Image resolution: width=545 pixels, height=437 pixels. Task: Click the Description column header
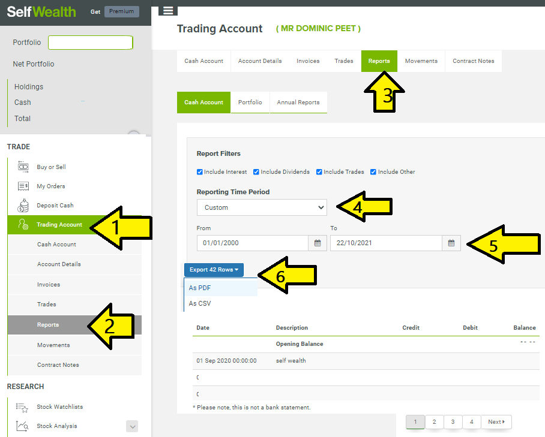click(x=292, y=328)
